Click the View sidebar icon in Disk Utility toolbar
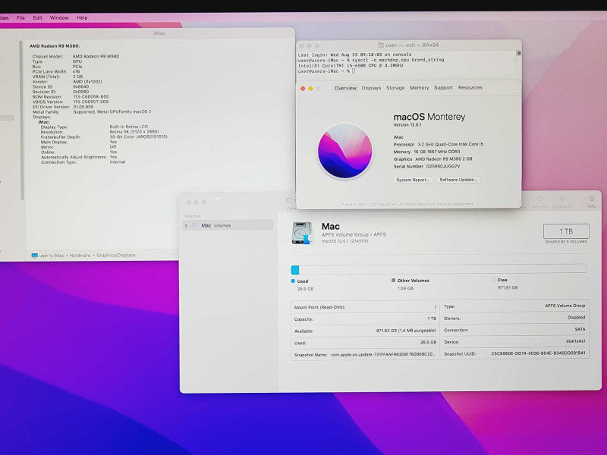607x455 pixels. click(289, 200)
